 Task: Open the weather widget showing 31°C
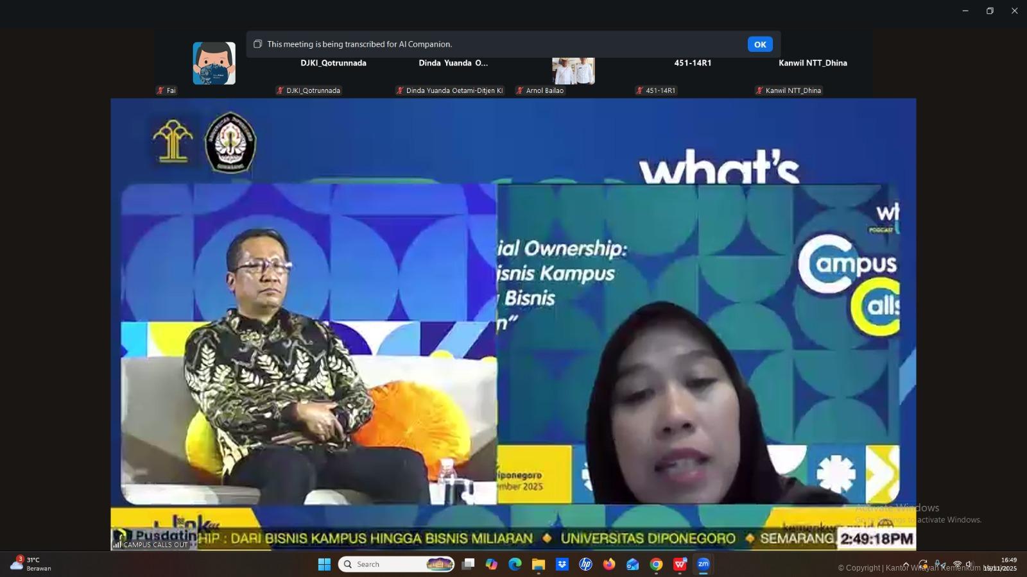tap(31, 564)
